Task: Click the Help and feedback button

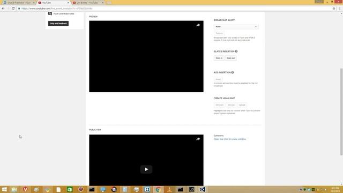Action: pyautogui.click(x=58, y=24)
